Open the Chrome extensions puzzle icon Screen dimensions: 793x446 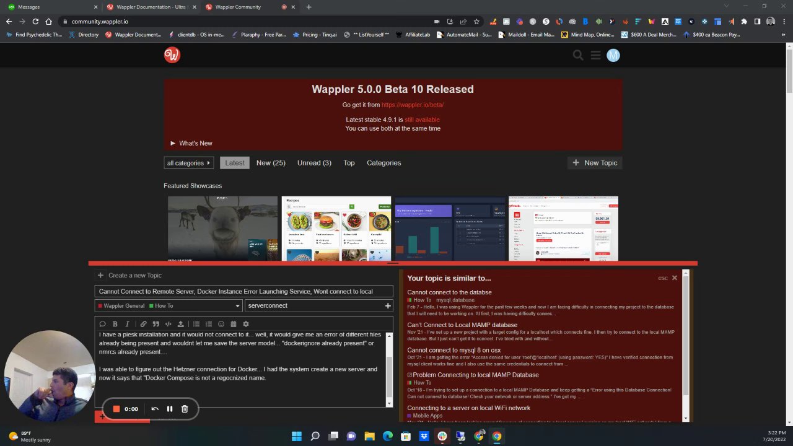(x=744, y=21)
